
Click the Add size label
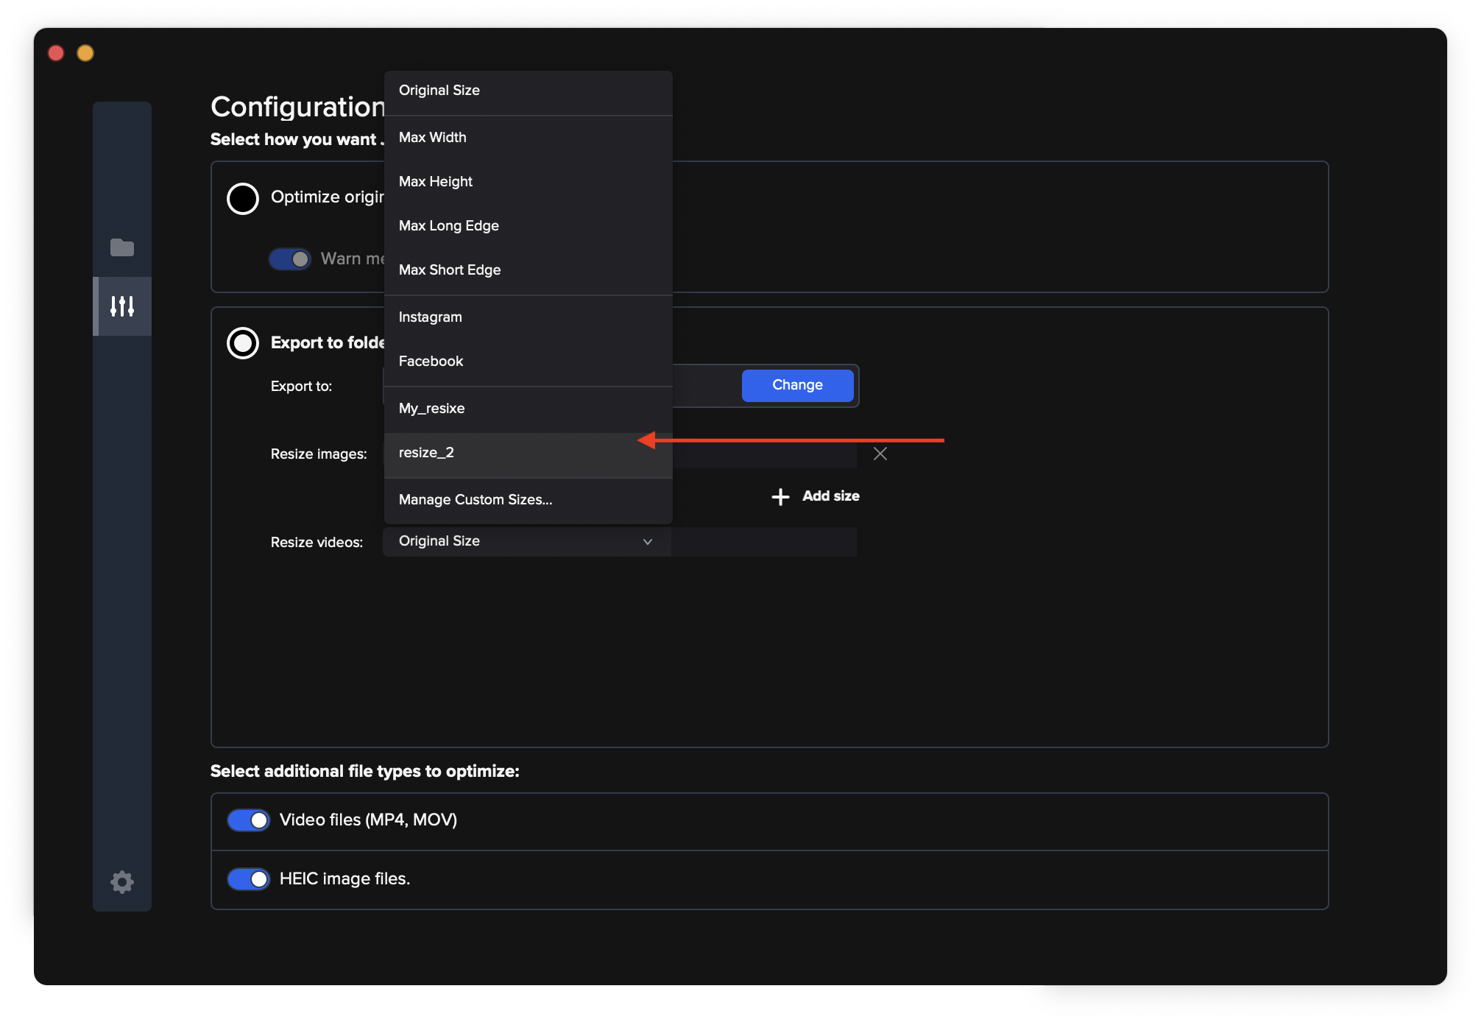(830, 496)
